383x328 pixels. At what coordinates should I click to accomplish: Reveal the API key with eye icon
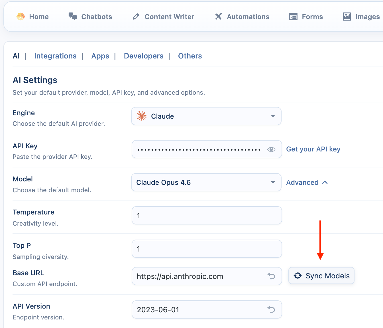coord(271,149)
